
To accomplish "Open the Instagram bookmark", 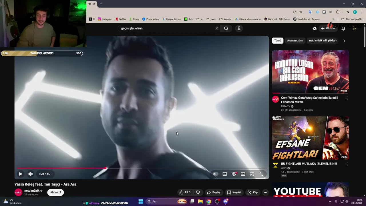I will click(105, 19).
